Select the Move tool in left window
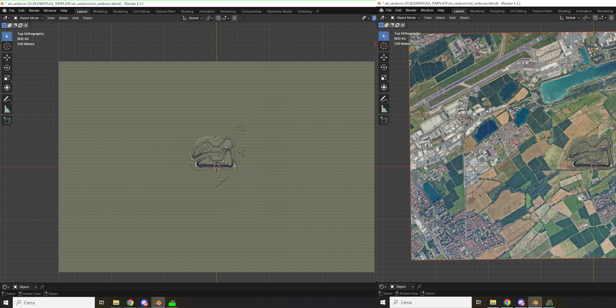The image size is (616, 308). point(7,57)
